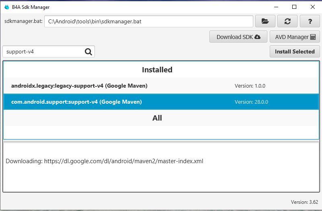Open the AVD Manager
Screen dimensions: 322x211
point(295,37)
